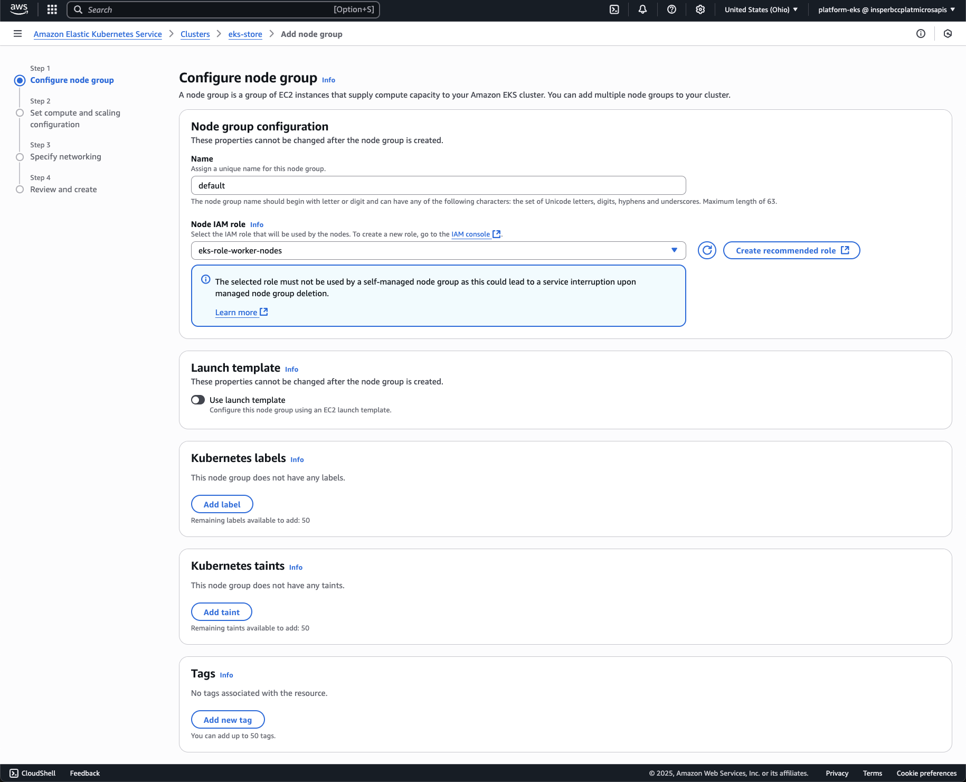The image size is (966, 782).
Task: Click the Add label button
Action: (x=222, y=504)
